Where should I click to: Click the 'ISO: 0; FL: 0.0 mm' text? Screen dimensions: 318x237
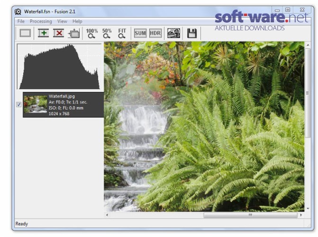[66, 108]
